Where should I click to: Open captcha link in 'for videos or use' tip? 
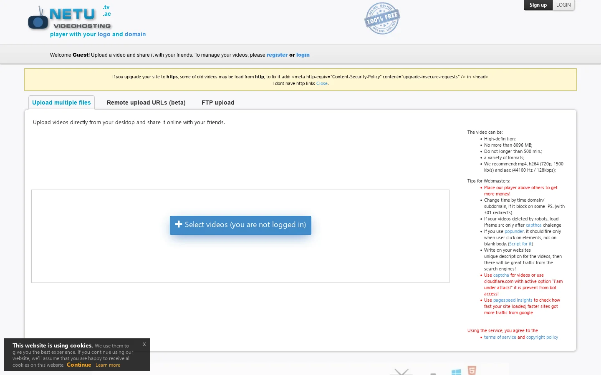tap(501, 275)
